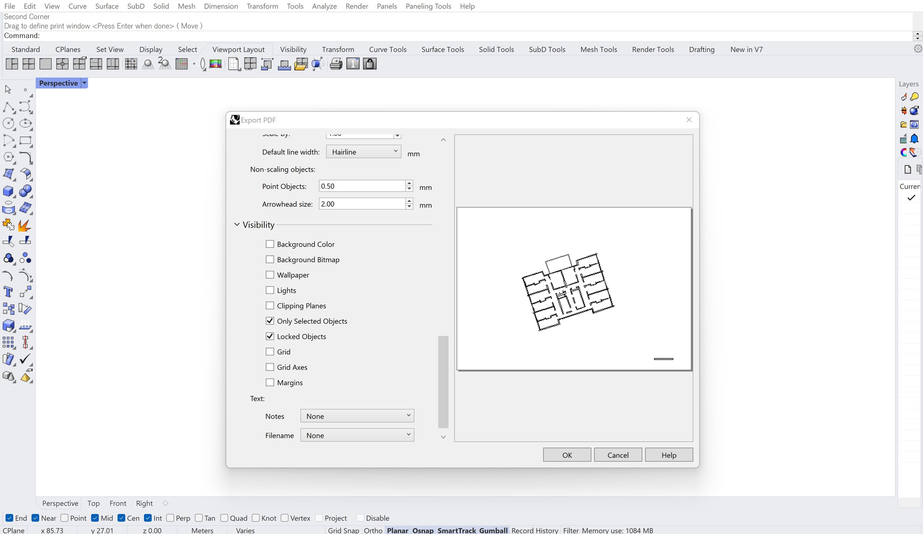
Task: Click the Check objects checkmark icon
Action: [x=25, y=359]
